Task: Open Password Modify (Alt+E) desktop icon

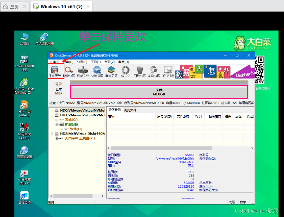Action: tap(24, 131)
